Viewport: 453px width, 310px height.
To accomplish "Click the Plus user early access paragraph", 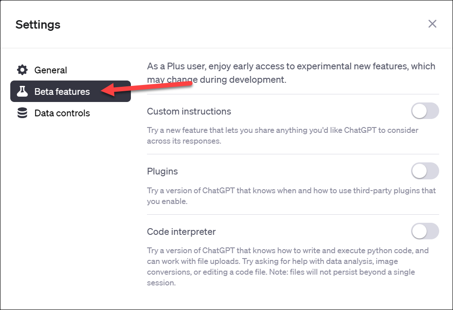I will (x=291, y=72).
